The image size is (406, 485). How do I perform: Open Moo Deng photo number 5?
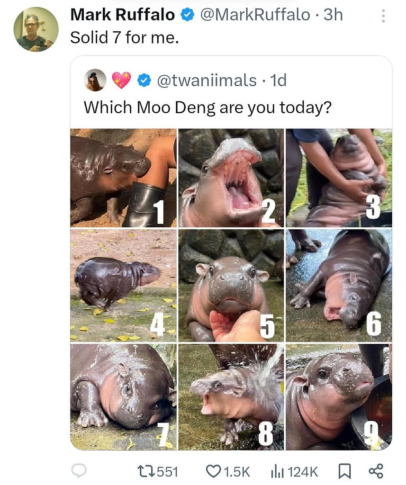231,286
